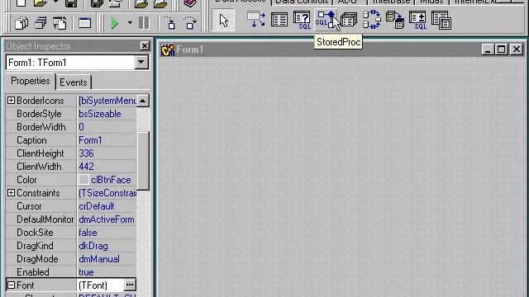Select the DefaultMonitor property
Screen dimensions: 529x297
(x=45, y=219)
